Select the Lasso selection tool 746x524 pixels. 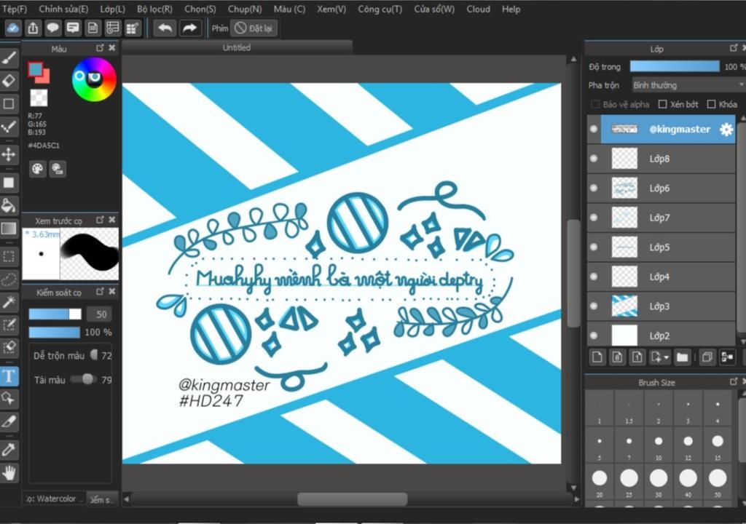pyautogui.click(x=9, y=279)
